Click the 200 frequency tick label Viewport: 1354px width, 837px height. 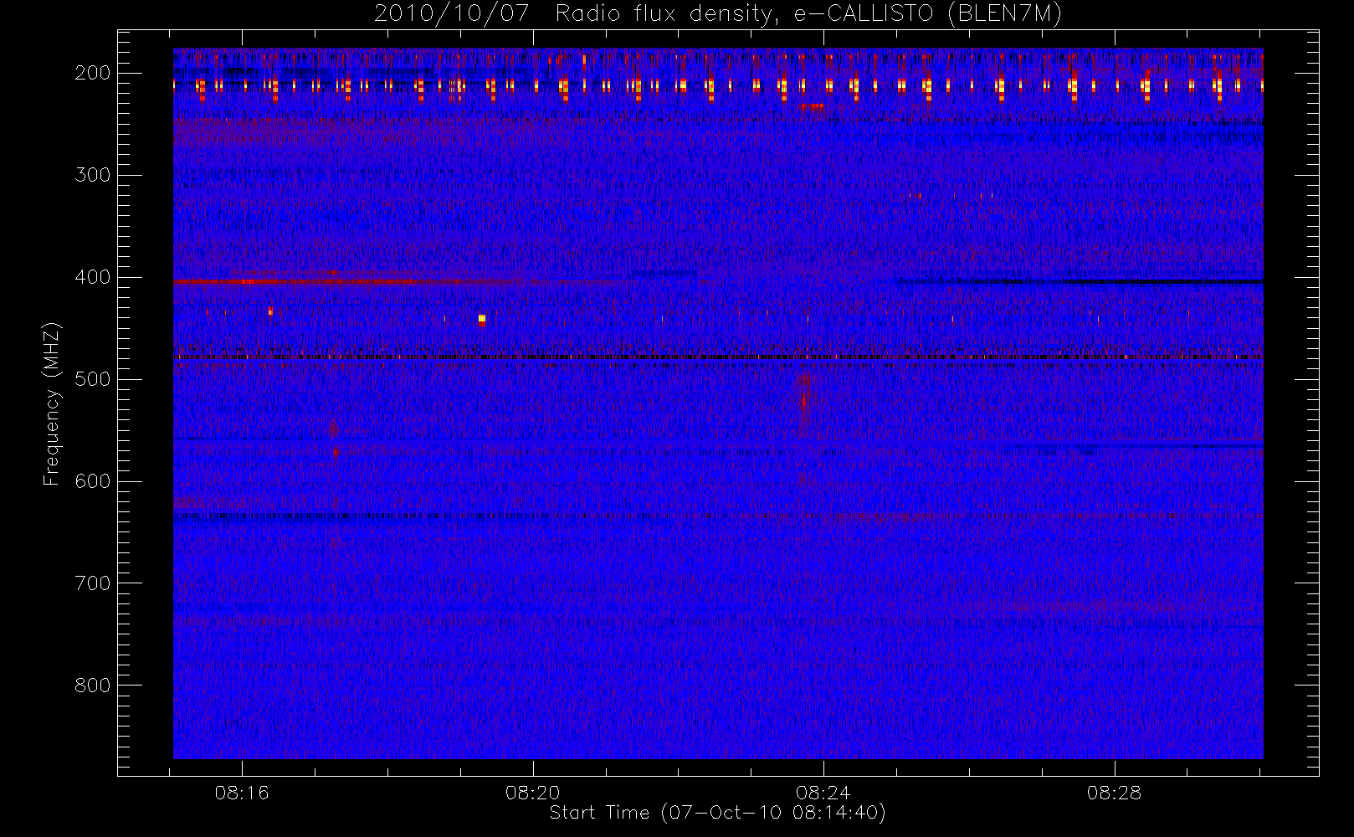[x=93, y=73]
